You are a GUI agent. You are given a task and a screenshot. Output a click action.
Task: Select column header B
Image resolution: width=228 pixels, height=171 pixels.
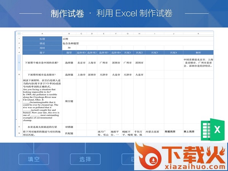[69, 34]
